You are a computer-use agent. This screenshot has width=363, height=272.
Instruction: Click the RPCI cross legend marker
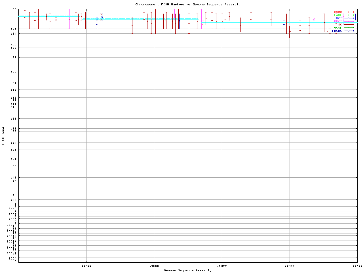(x=349, y=22)
